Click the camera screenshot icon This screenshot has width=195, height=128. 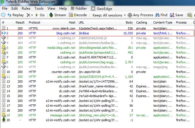190,15
